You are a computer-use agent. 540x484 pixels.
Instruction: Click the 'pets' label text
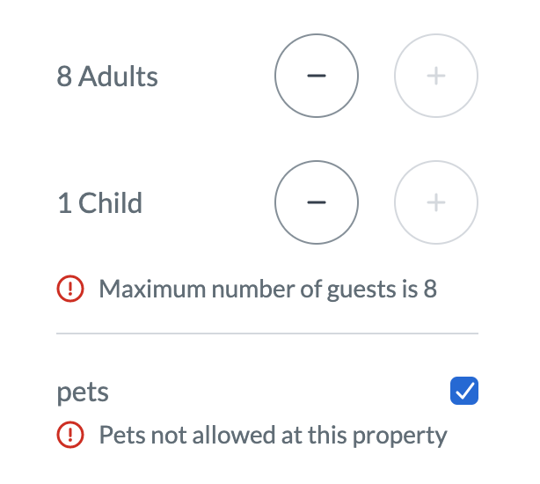[x=83, y=392]
